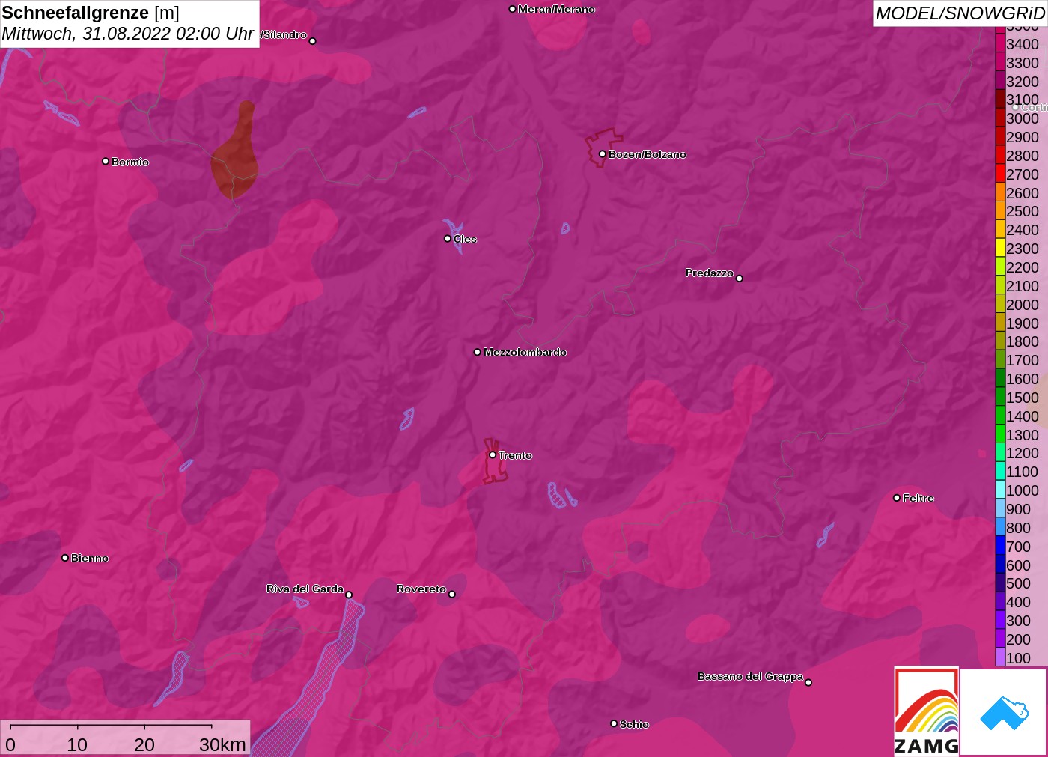The image size is (1048, 757).
Task: Click the blue 700 legend color swatch
Action: [x=1000, y=546]
